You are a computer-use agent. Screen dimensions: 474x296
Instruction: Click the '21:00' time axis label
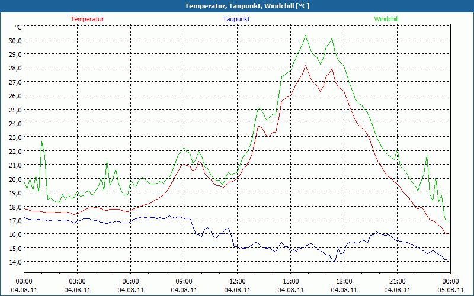[397, 282]
